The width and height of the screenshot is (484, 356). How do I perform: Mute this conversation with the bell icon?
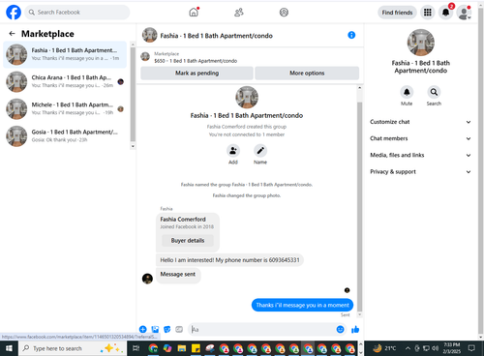[407, 92]
